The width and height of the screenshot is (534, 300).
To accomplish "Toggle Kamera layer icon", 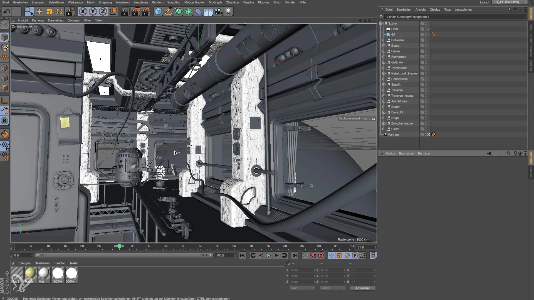I will [422, 134].
